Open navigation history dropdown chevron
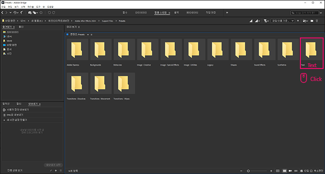The width and height of the screenshot is (325, 174). 10,12
